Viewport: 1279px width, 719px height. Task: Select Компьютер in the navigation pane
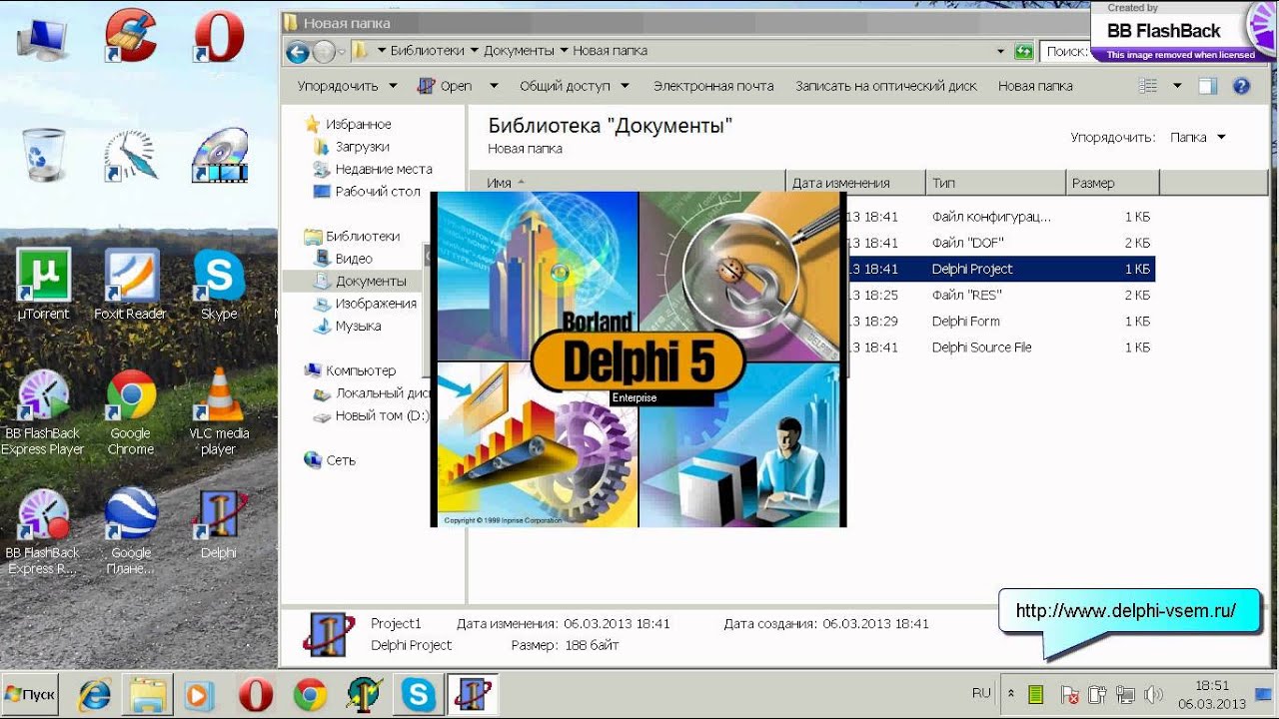tap(350, 370)
